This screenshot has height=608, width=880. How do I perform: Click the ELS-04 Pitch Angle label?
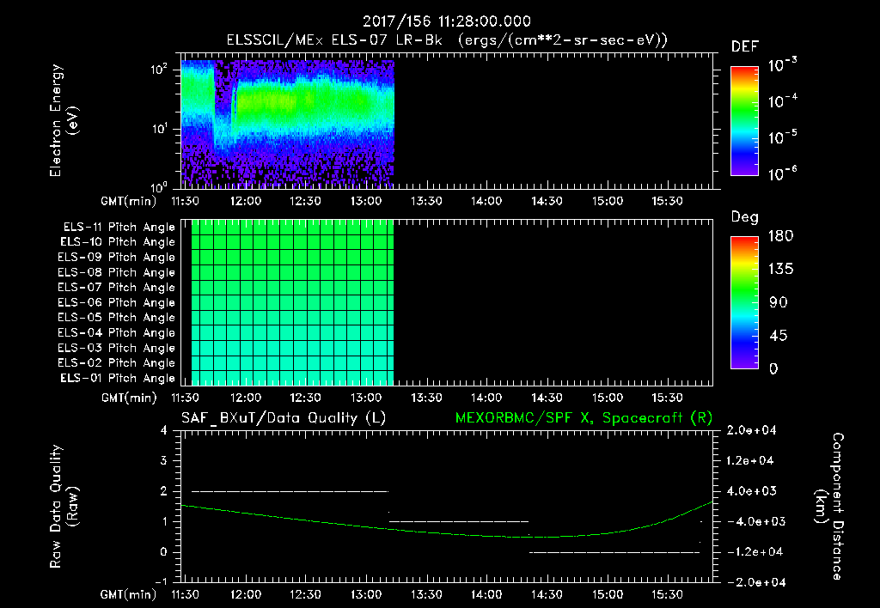click(x=117, y=333)
